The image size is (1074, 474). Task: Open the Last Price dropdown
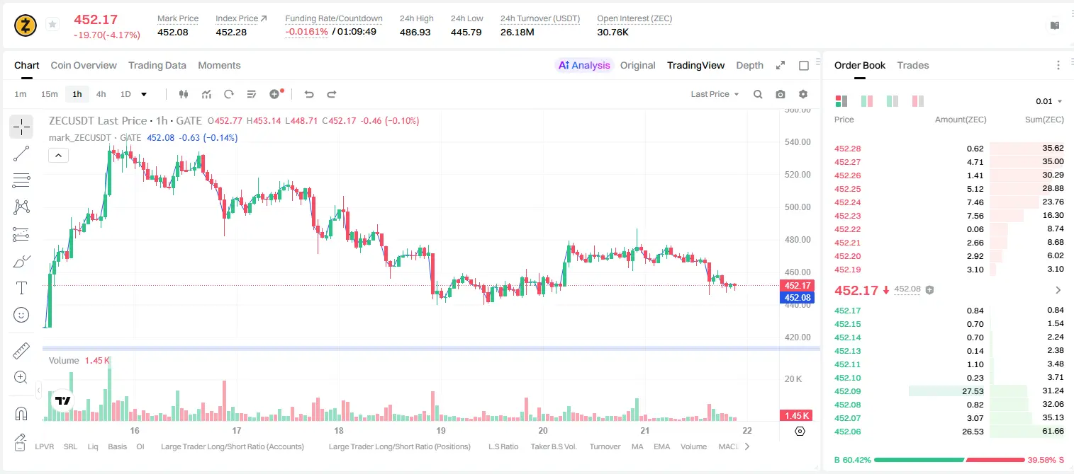click(715, 94)
